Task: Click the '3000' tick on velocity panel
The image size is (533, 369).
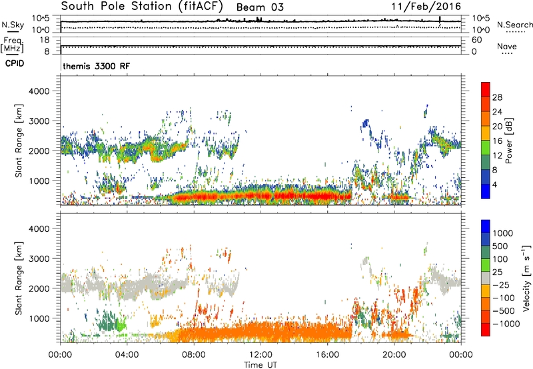Action: coord(39,258)
